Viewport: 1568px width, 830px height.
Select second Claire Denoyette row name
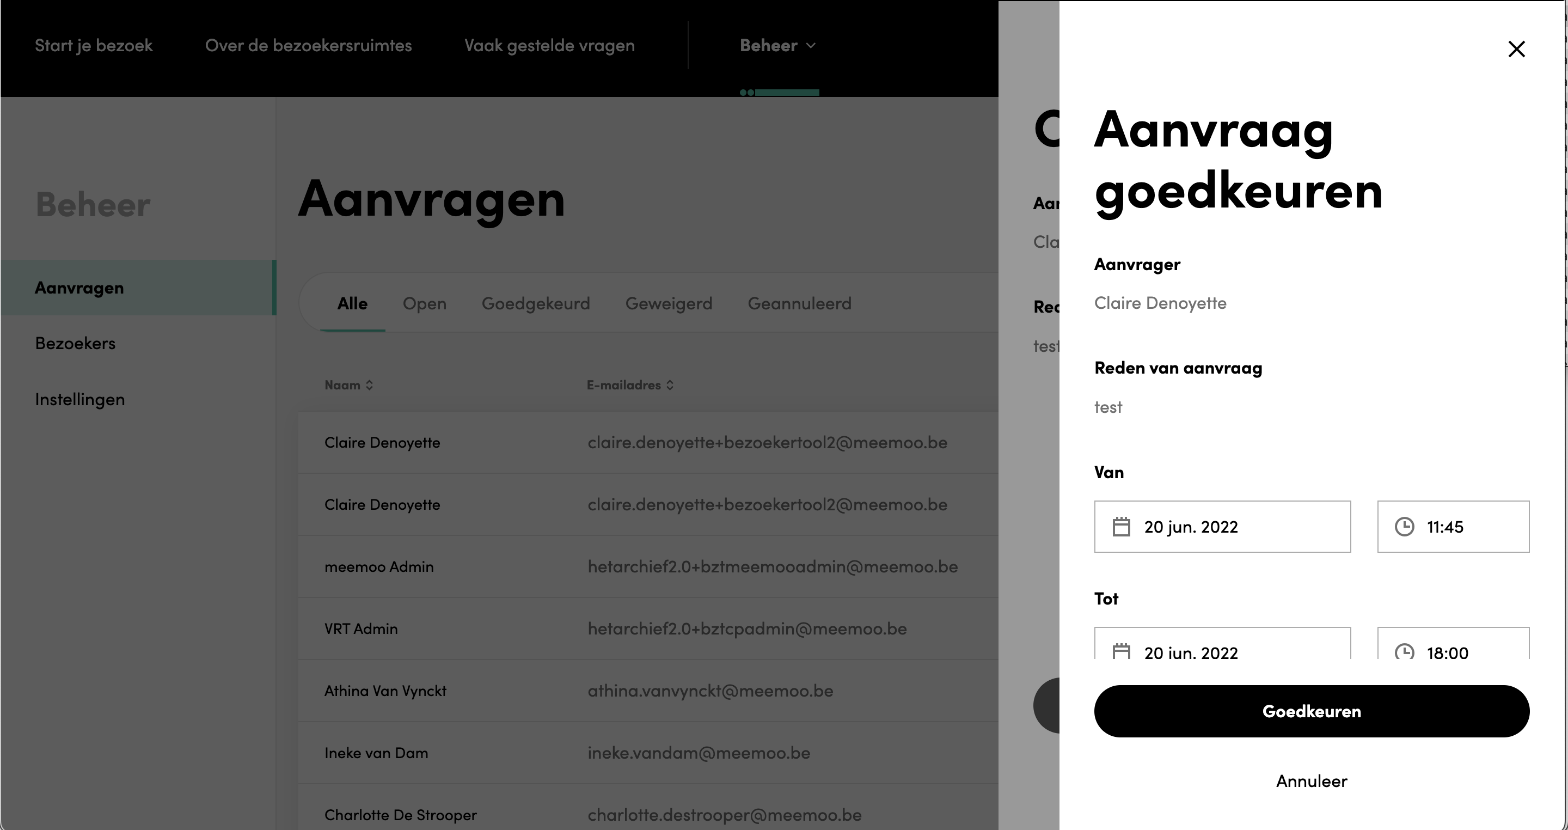pyautogui.click(x=382, y=505)
